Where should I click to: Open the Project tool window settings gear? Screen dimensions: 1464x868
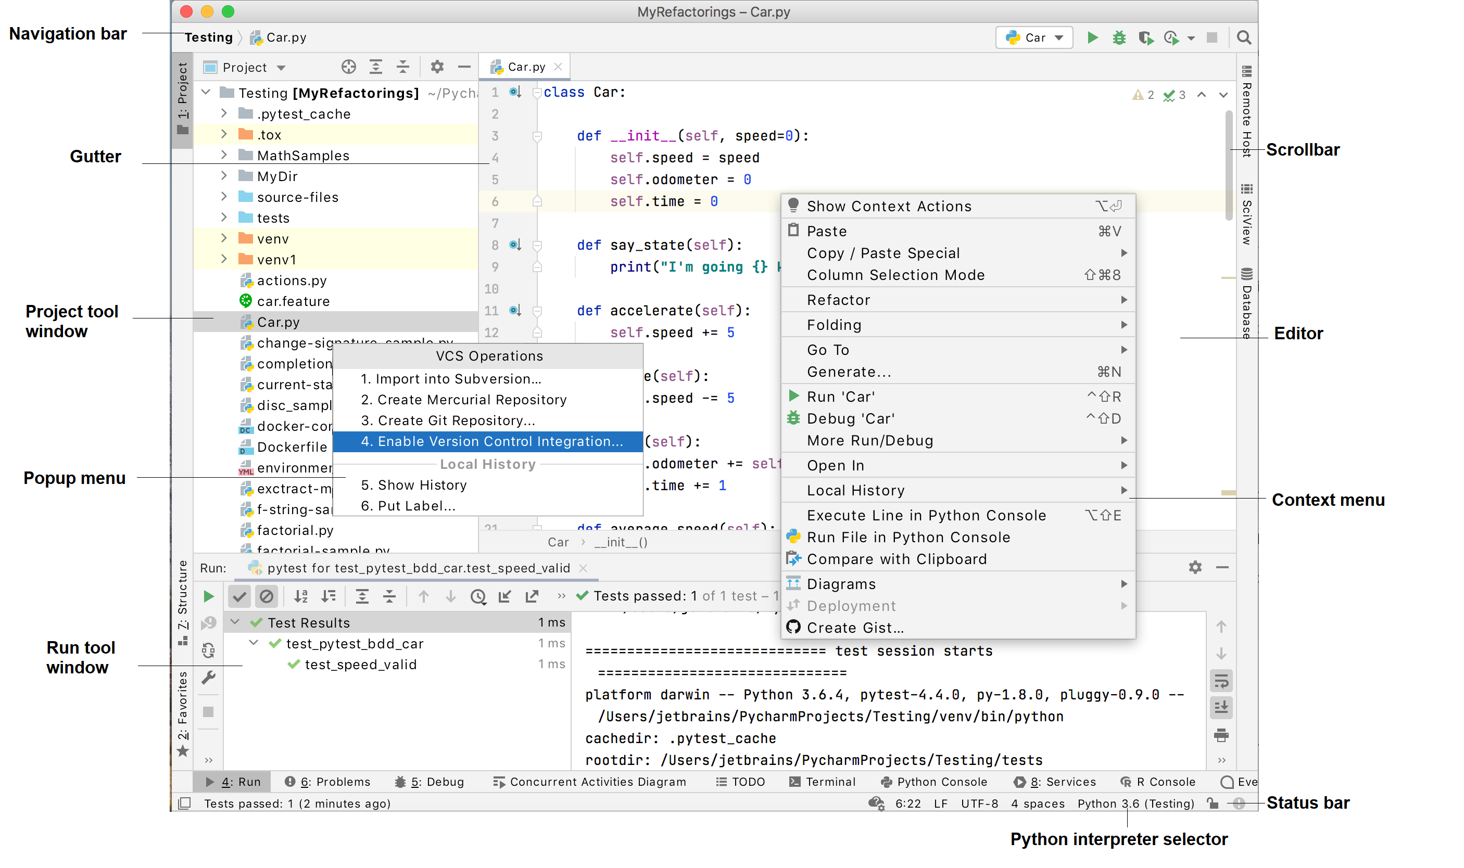436,67
